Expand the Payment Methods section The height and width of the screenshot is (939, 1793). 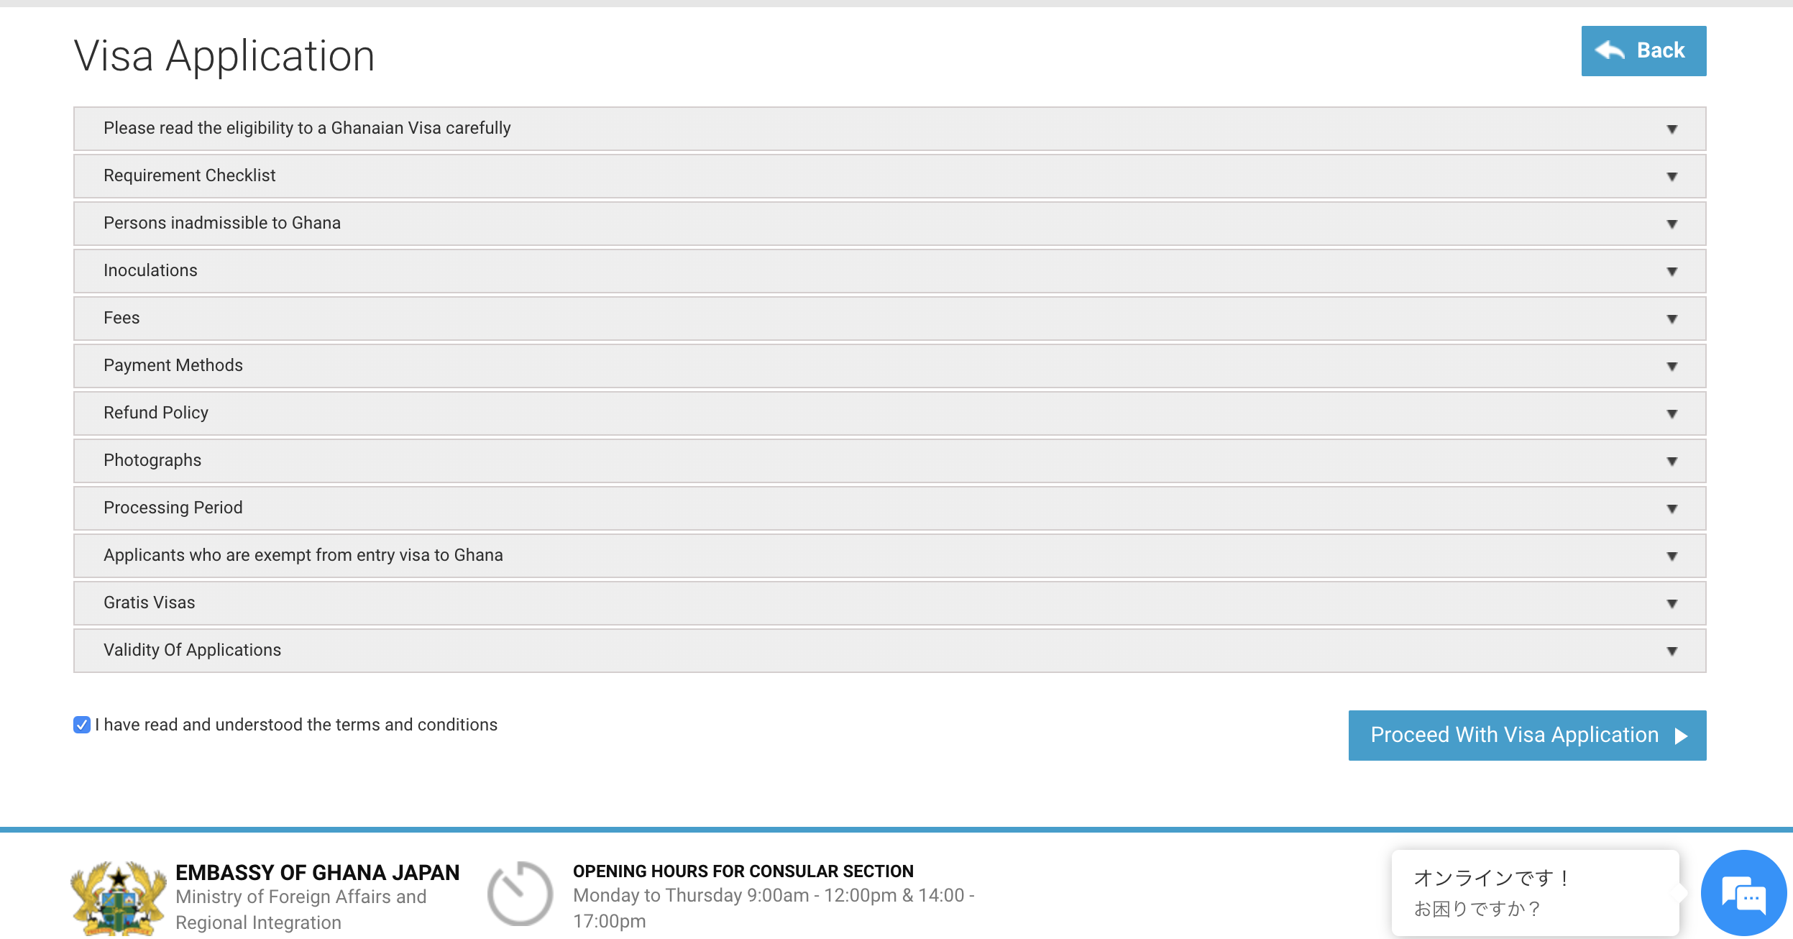[173, 365]
